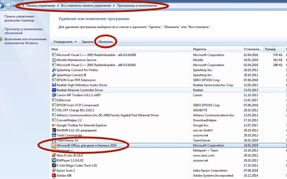Screen dimensions: 287x179
Task: Go back with the navigation arrow button
Action: [x=2, y=6]
